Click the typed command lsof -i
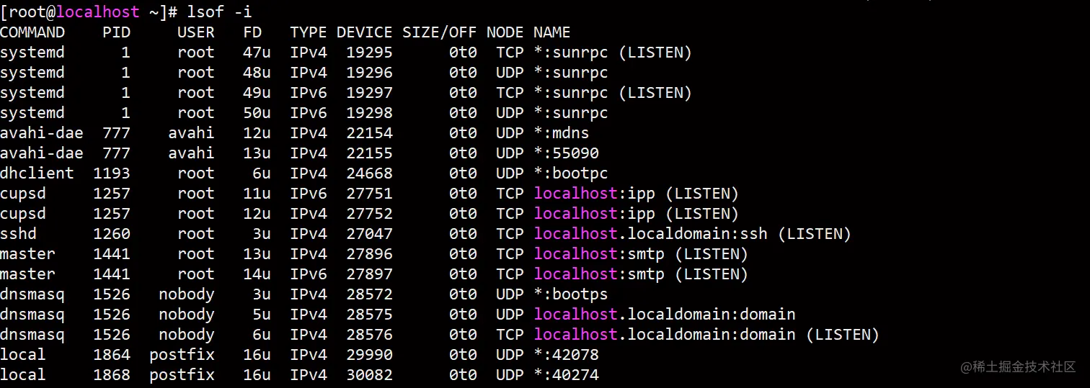Viewport: 1090px width, 388px height. (x=220, y=12)
